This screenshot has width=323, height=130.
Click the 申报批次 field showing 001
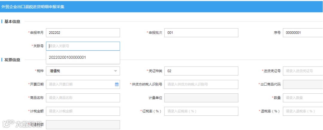pyautogui.click(x=201, y=33)
